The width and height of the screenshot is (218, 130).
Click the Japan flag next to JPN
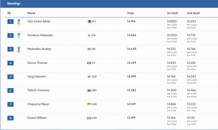tap(89, 35)
